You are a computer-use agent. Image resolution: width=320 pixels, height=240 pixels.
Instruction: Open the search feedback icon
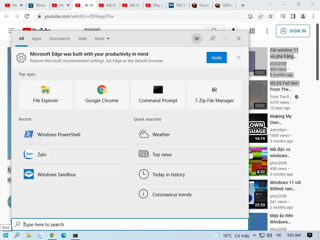(212, 38)
